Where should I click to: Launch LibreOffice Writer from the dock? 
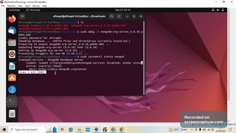pos(12,66)
